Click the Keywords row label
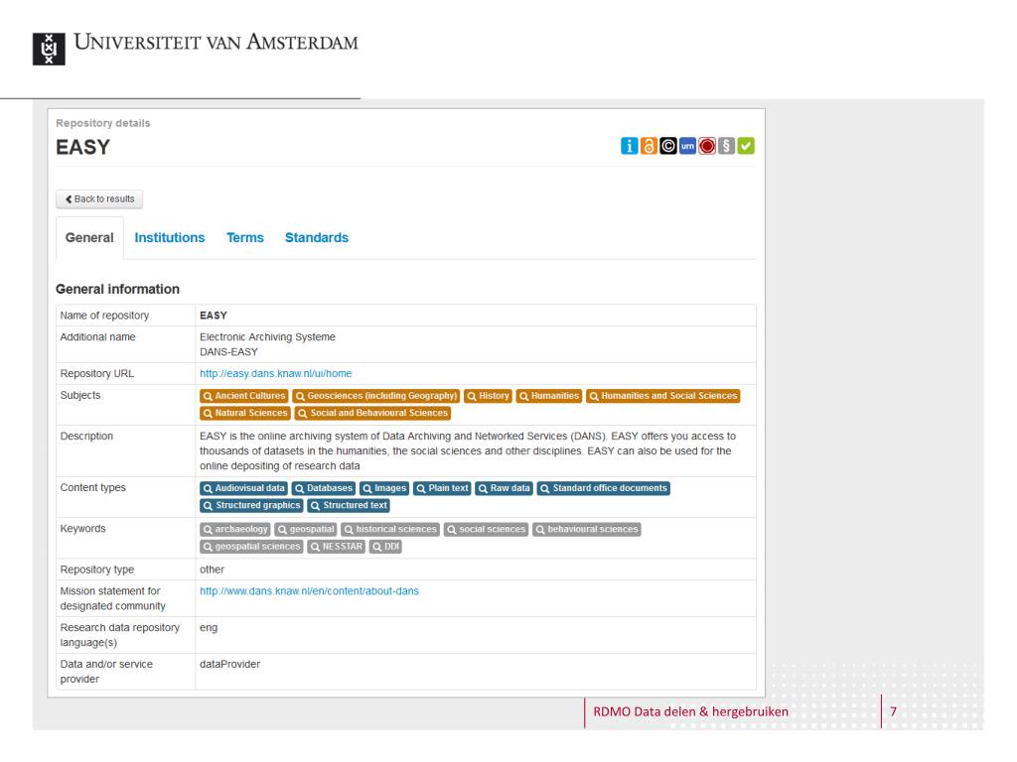1017x762 pixels. point(83,529)
